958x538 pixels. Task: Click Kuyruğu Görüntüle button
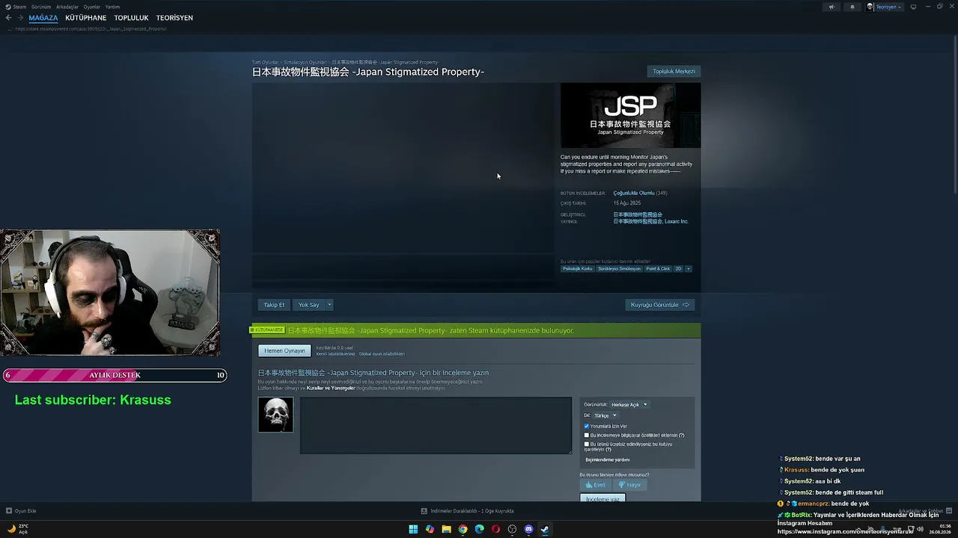pos(660,305)
